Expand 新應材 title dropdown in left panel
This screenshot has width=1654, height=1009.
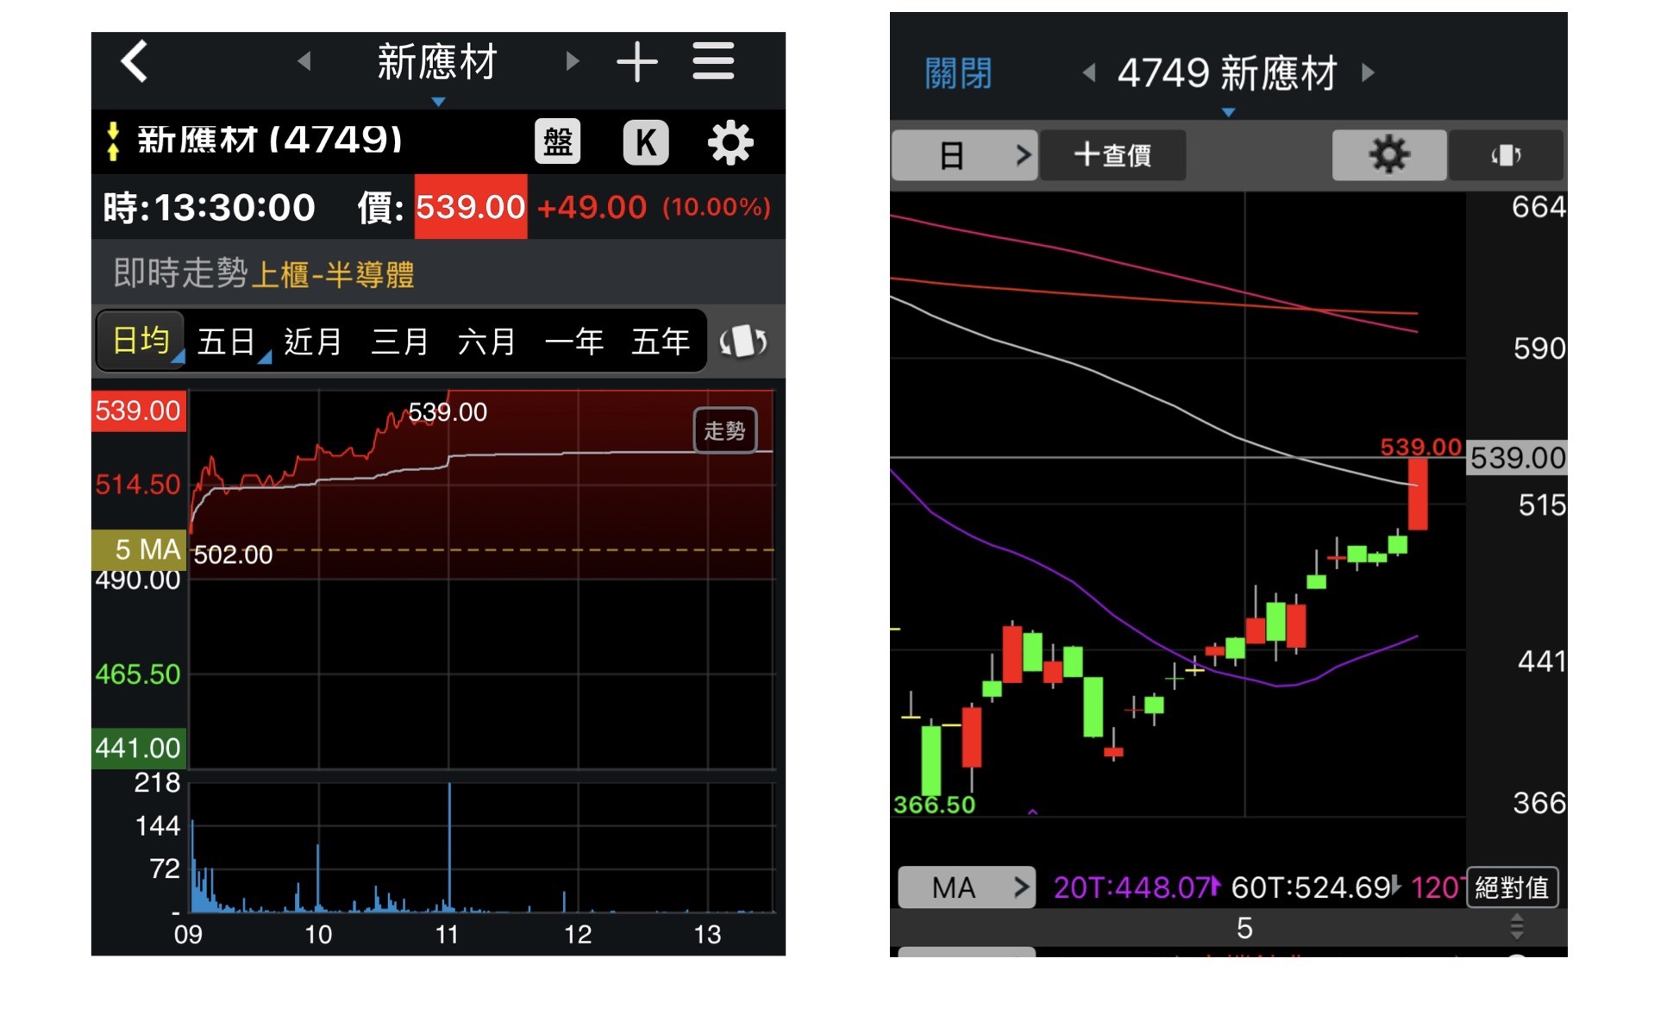[x=438, y=102]
